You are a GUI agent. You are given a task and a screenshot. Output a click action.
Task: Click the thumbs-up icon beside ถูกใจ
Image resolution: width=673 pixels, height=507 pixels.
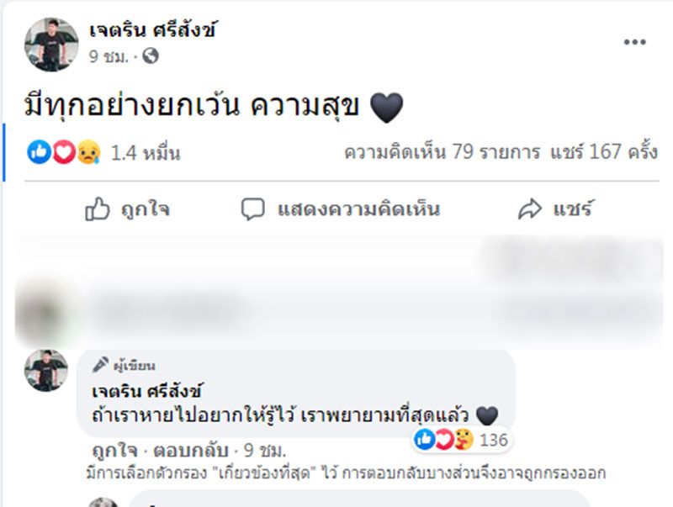point(97,209)
